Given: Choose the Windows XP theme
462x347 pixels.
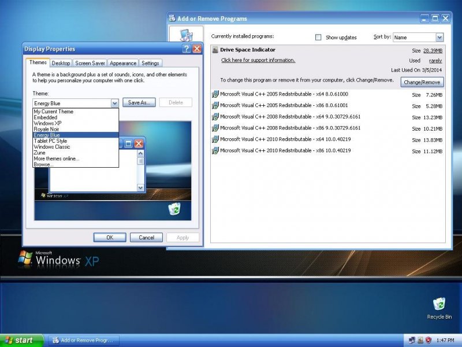Looking at the screenshot, I should (76, 123).
